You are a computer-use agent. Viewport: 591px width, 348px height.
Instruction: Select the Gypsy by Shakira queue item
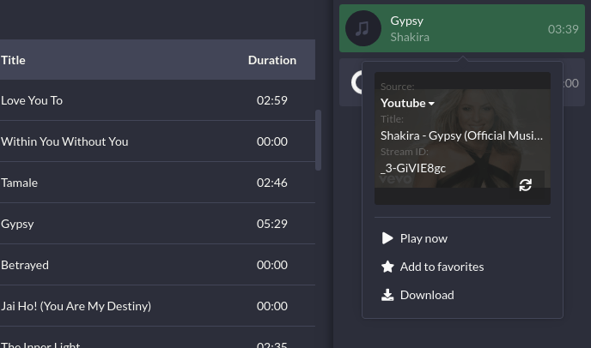(x=462, y=28)
